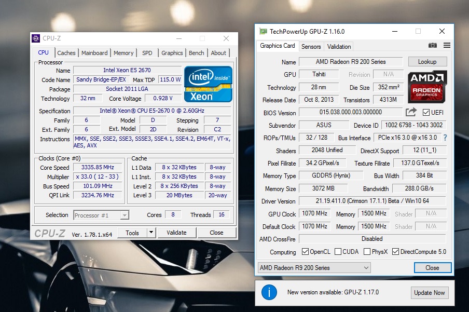Click the Specification field Intel Xeon CPU E5-2670
Image resolution: width=469 pixels, height=312 pixels.
point(152,111)
